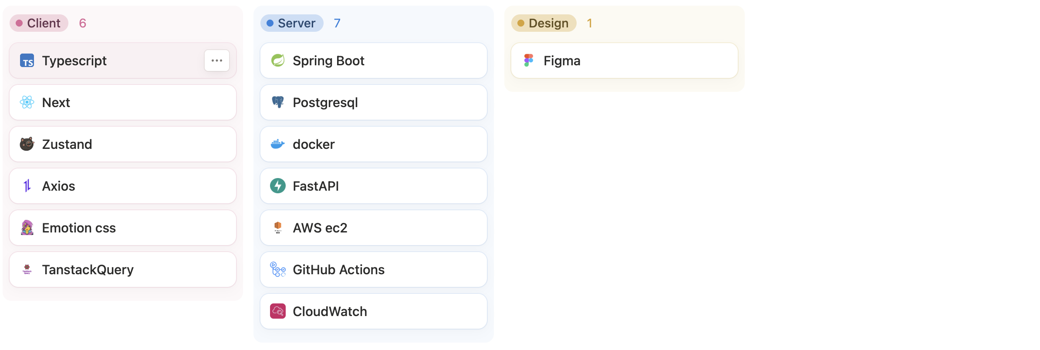1040x350 pixels.
Task: Open the AWS ec2 card
Action: pyautogui.click(x=374, y=228)
